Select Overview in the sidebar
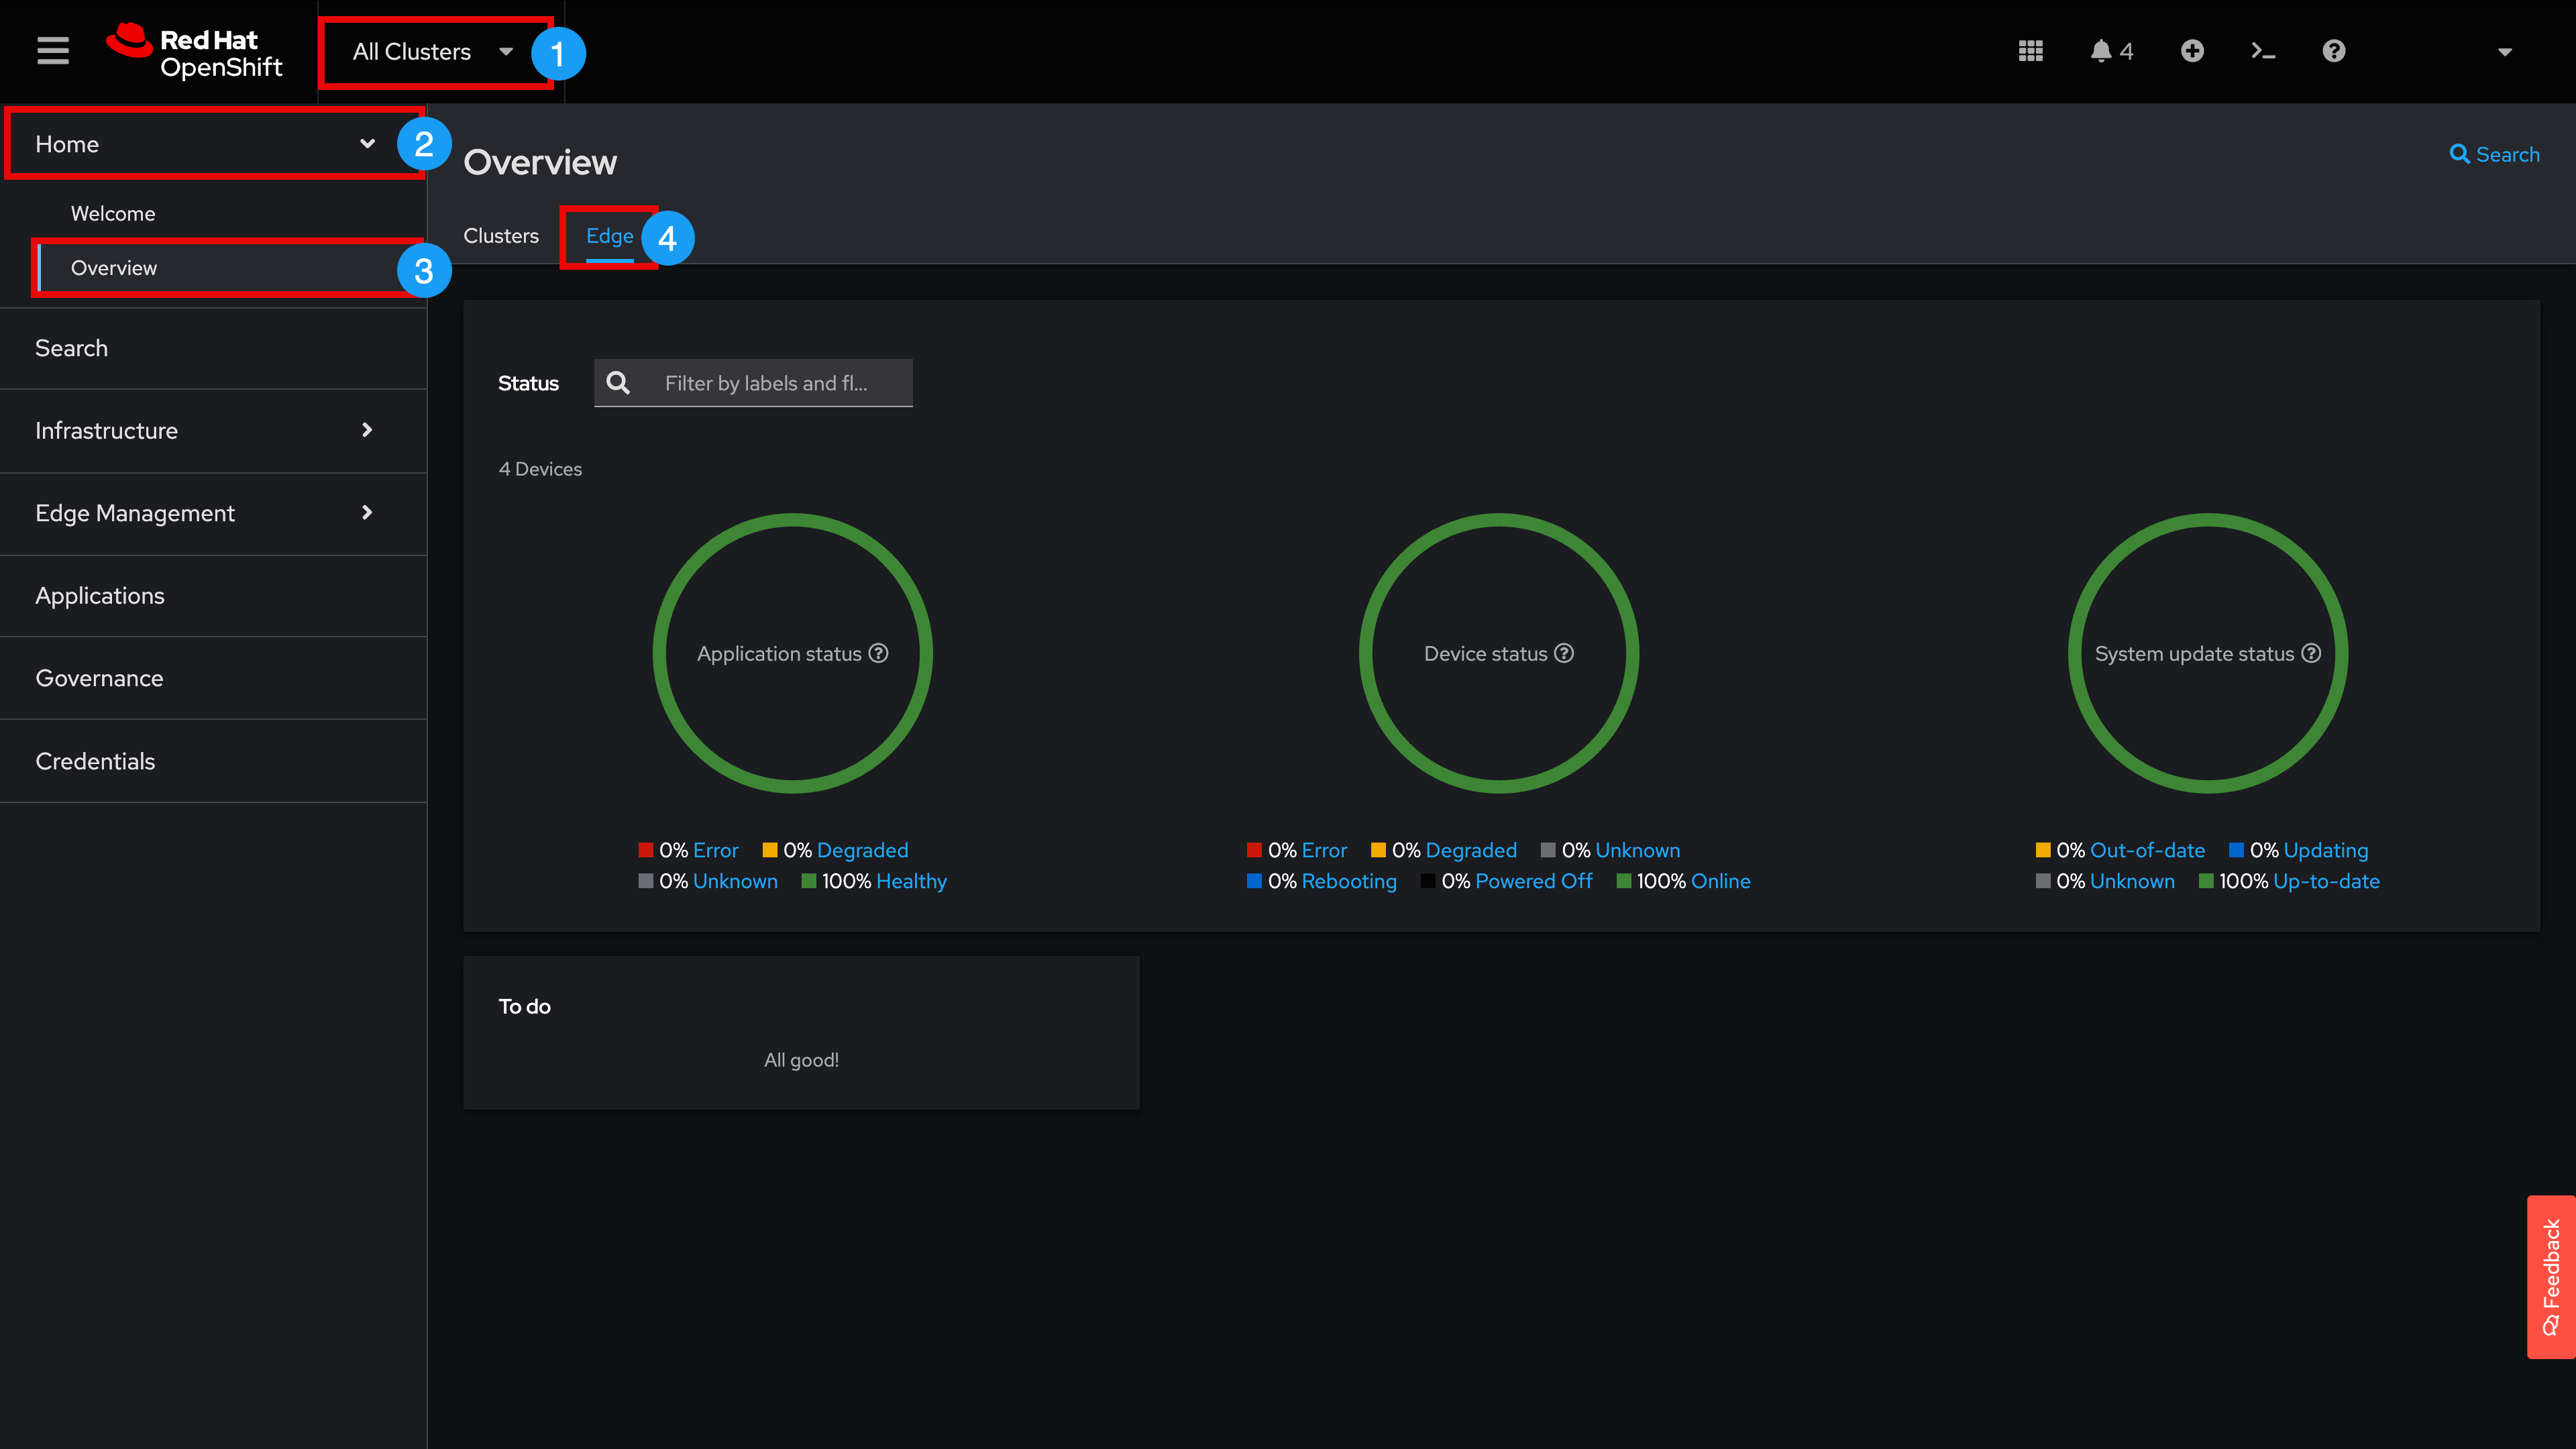Screen dimensions: 2576x1449 click(x=114, y=268)
